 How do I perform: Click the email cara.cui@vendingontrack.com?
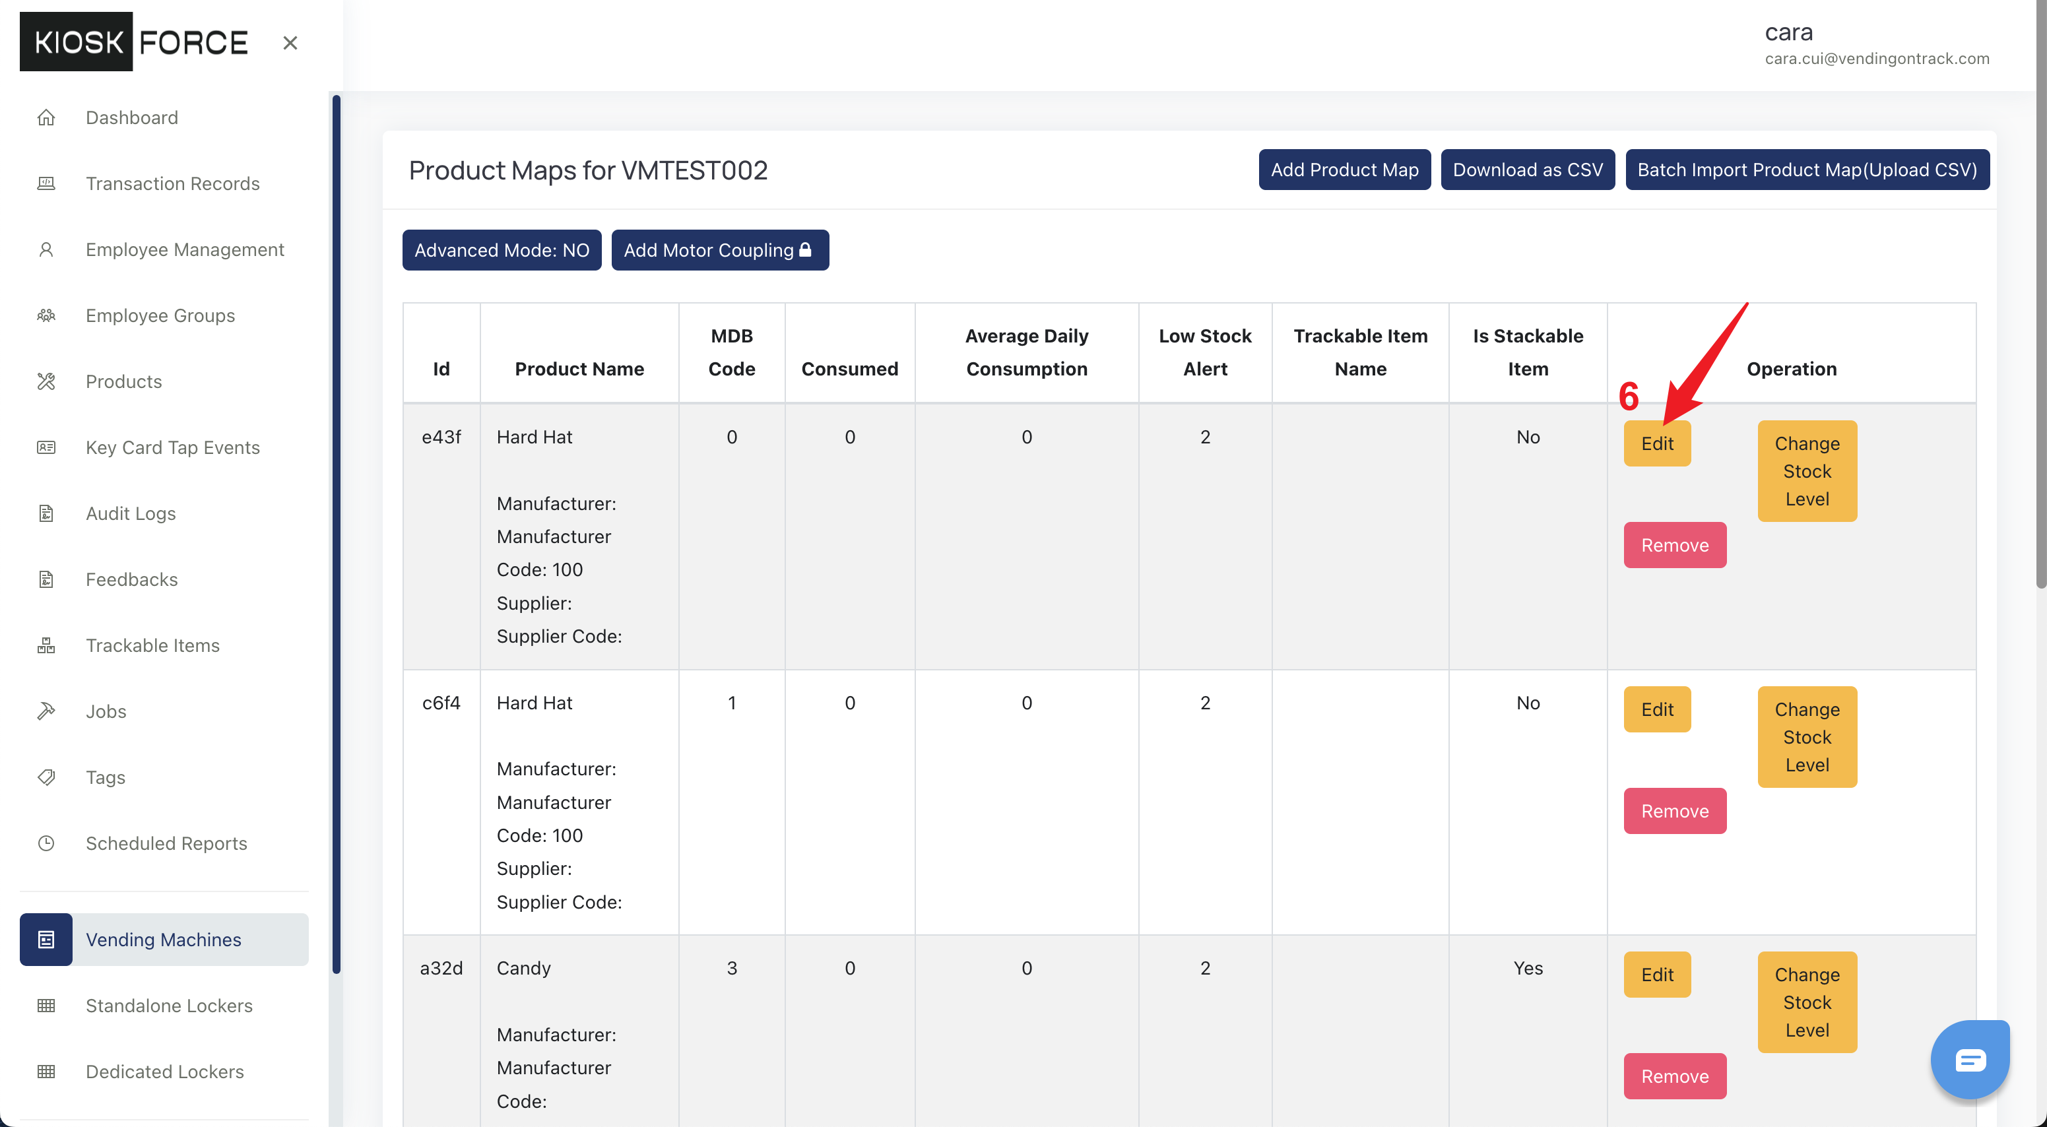pyautogui.click(x=1877, y=59)
